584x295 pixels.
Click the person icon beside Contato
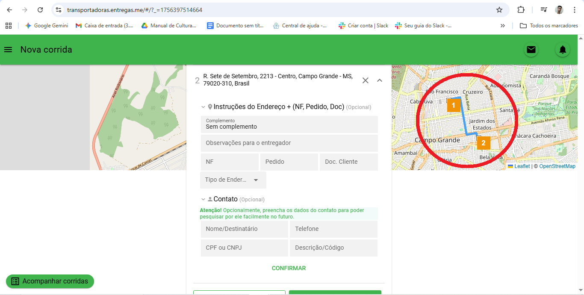point(210,199)
